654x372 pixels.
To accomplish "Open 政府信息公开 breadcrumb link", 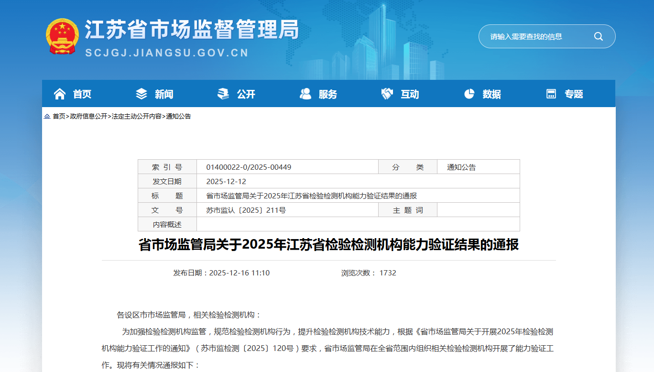I will tap(88, 117).
